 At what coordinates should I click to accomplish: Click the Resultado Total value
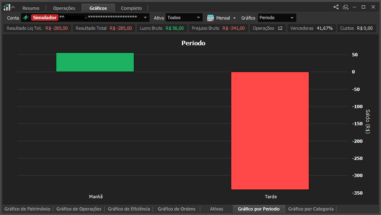click(x=121, y=28)
